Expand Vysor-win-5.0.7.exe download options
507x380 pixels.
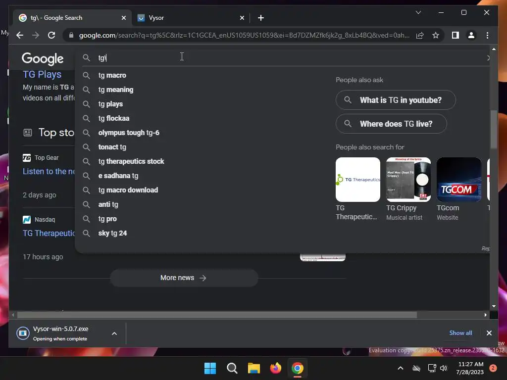114,333
